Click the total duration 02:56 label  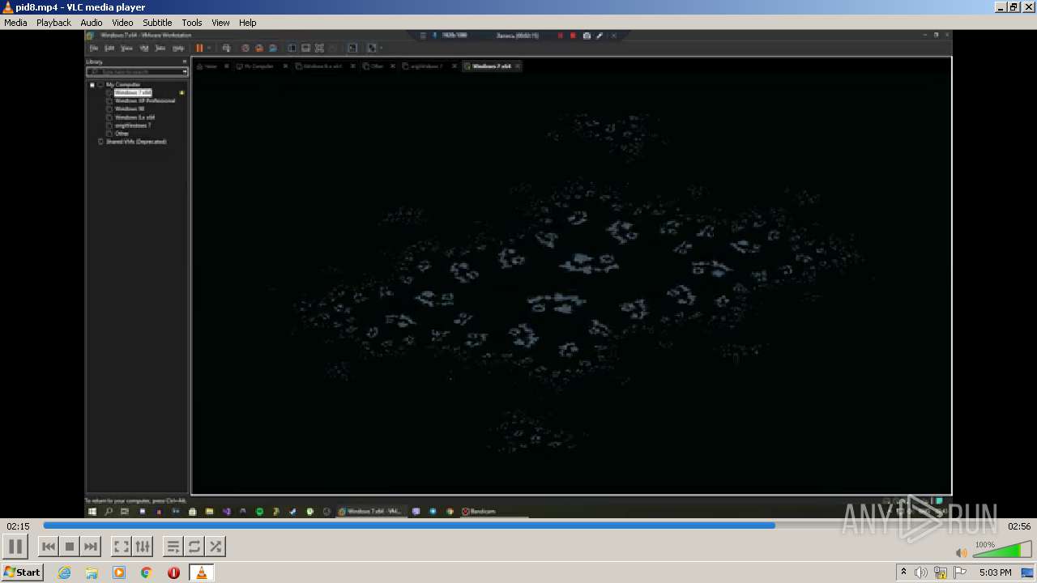(1018, 526)
